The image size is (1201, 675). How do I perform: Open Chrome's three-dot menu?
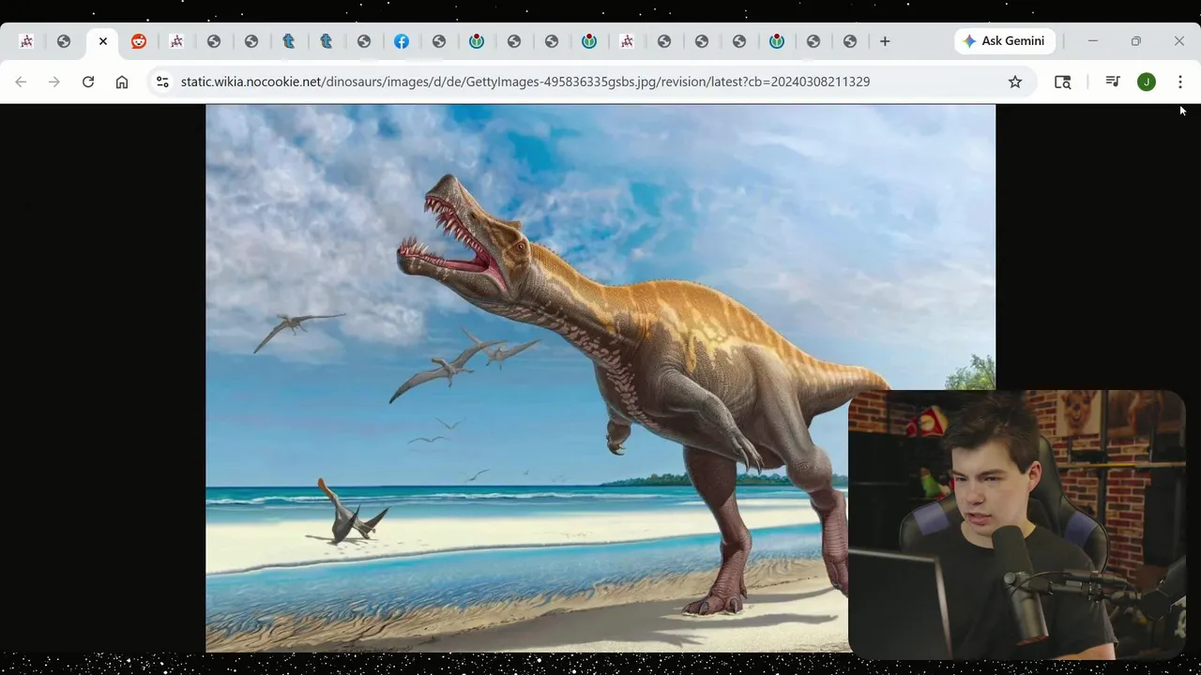tap(1180, 82)
